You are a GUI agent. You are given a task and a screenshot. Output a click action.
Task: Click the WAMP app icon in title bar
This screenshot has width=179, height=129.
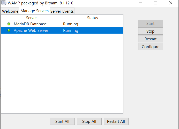tap(4, 3)
